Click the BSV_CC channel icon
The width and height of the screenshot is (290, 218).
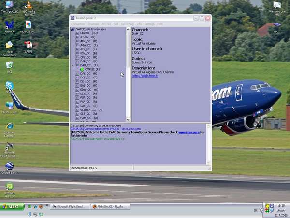point(77,53)
